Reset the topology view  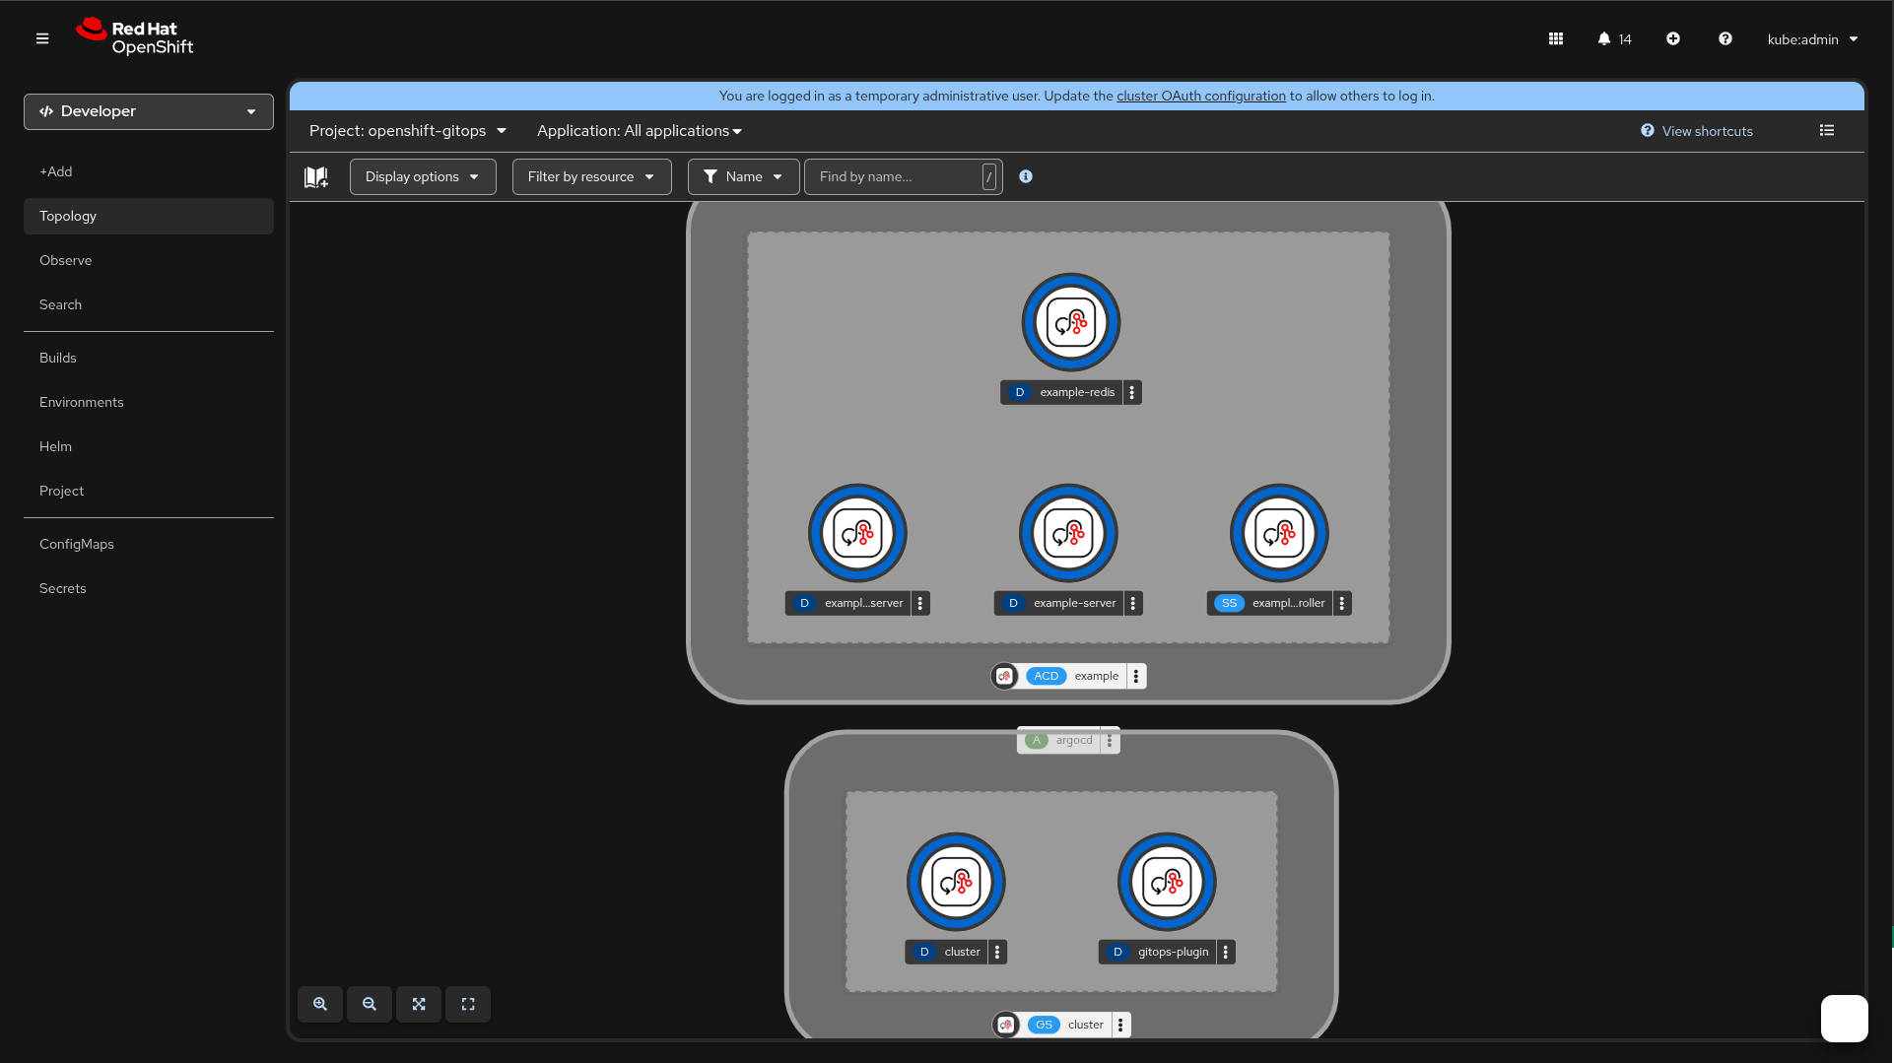tap(468, 1004)
